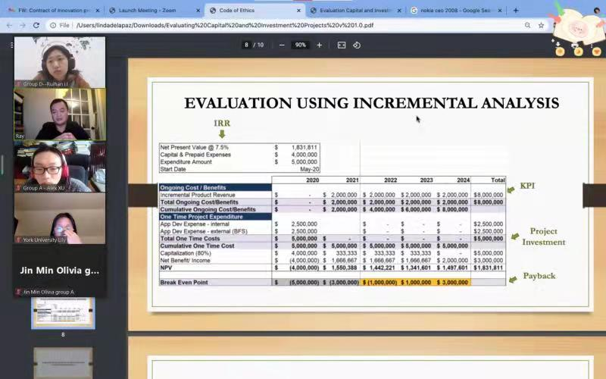This screenshot has height=379, width=606.
Task: Click the Cumulative Ongoing Cost/Benefits row label
Action: click(x=208, y=210)
